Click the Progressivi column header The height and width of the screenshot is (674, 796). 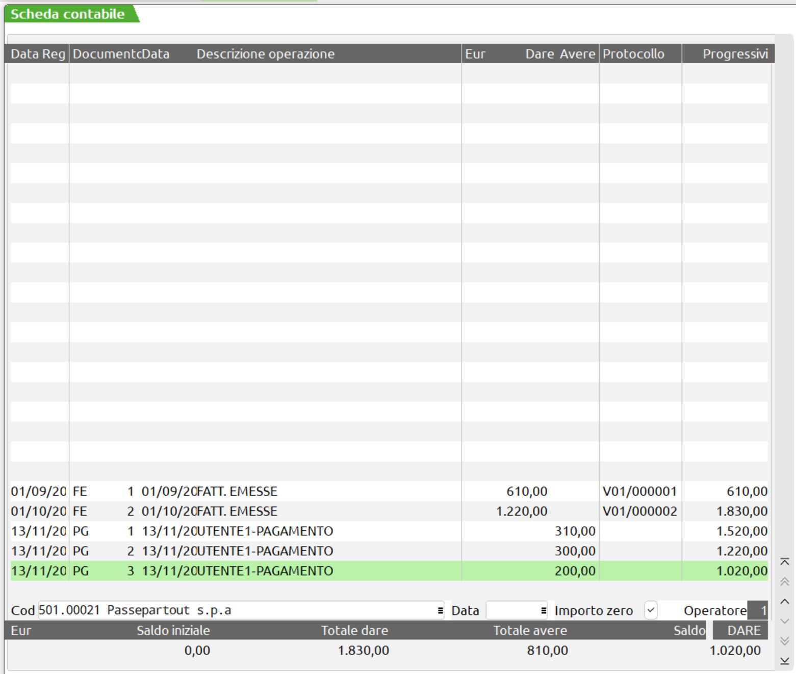coord(735,54)
